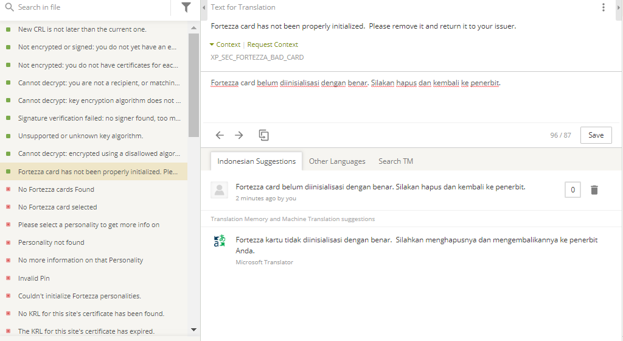This screenshot has height=341, width=623.
Task: Open 'No more information on that Personality' string
Action: pyautogui.click(x=94, y=261)
